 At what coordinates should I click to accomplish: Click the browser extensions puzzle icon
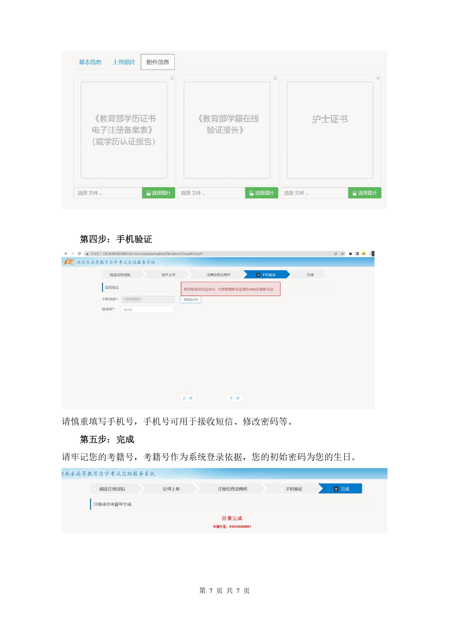[350, 254]
